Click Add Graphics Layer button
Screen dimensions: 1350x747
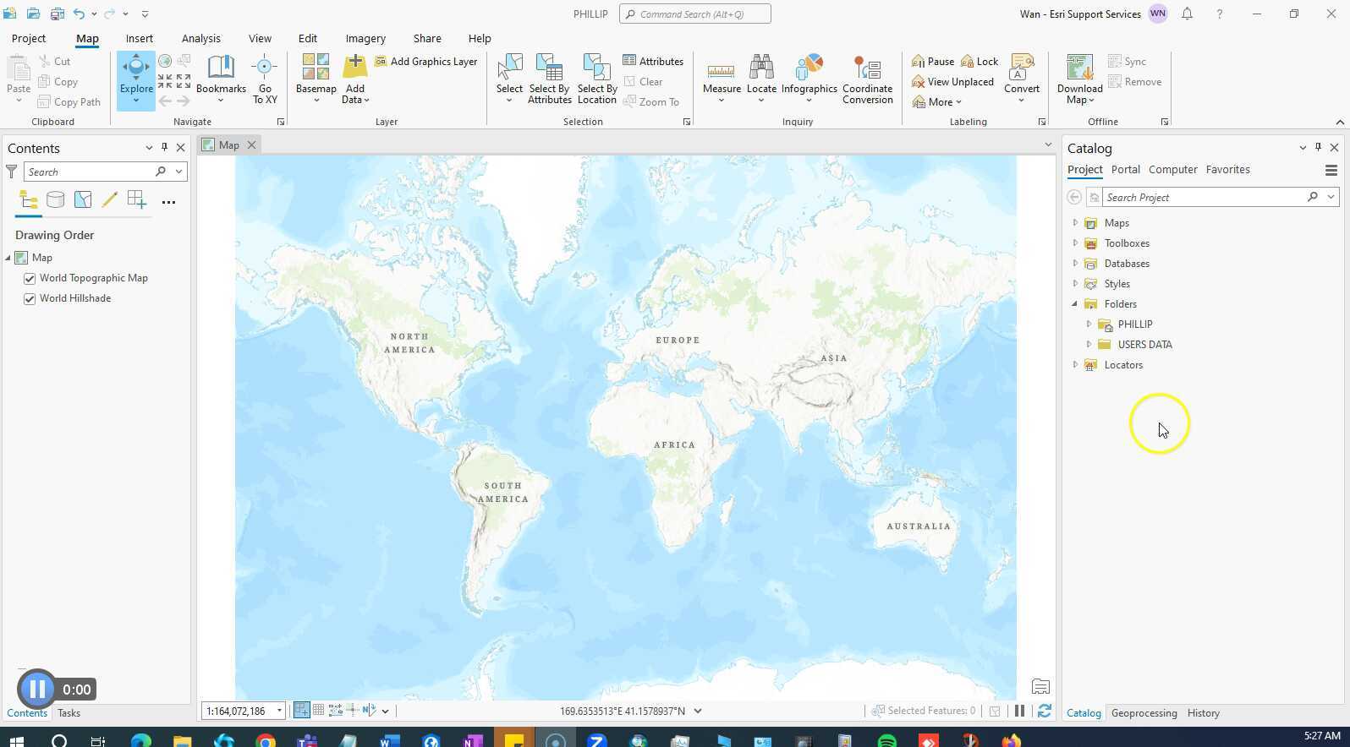426,62
